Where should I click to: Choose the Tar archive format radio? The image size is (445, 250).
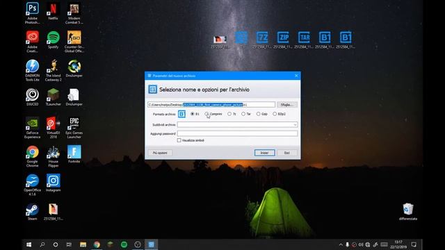click(243, 114)
